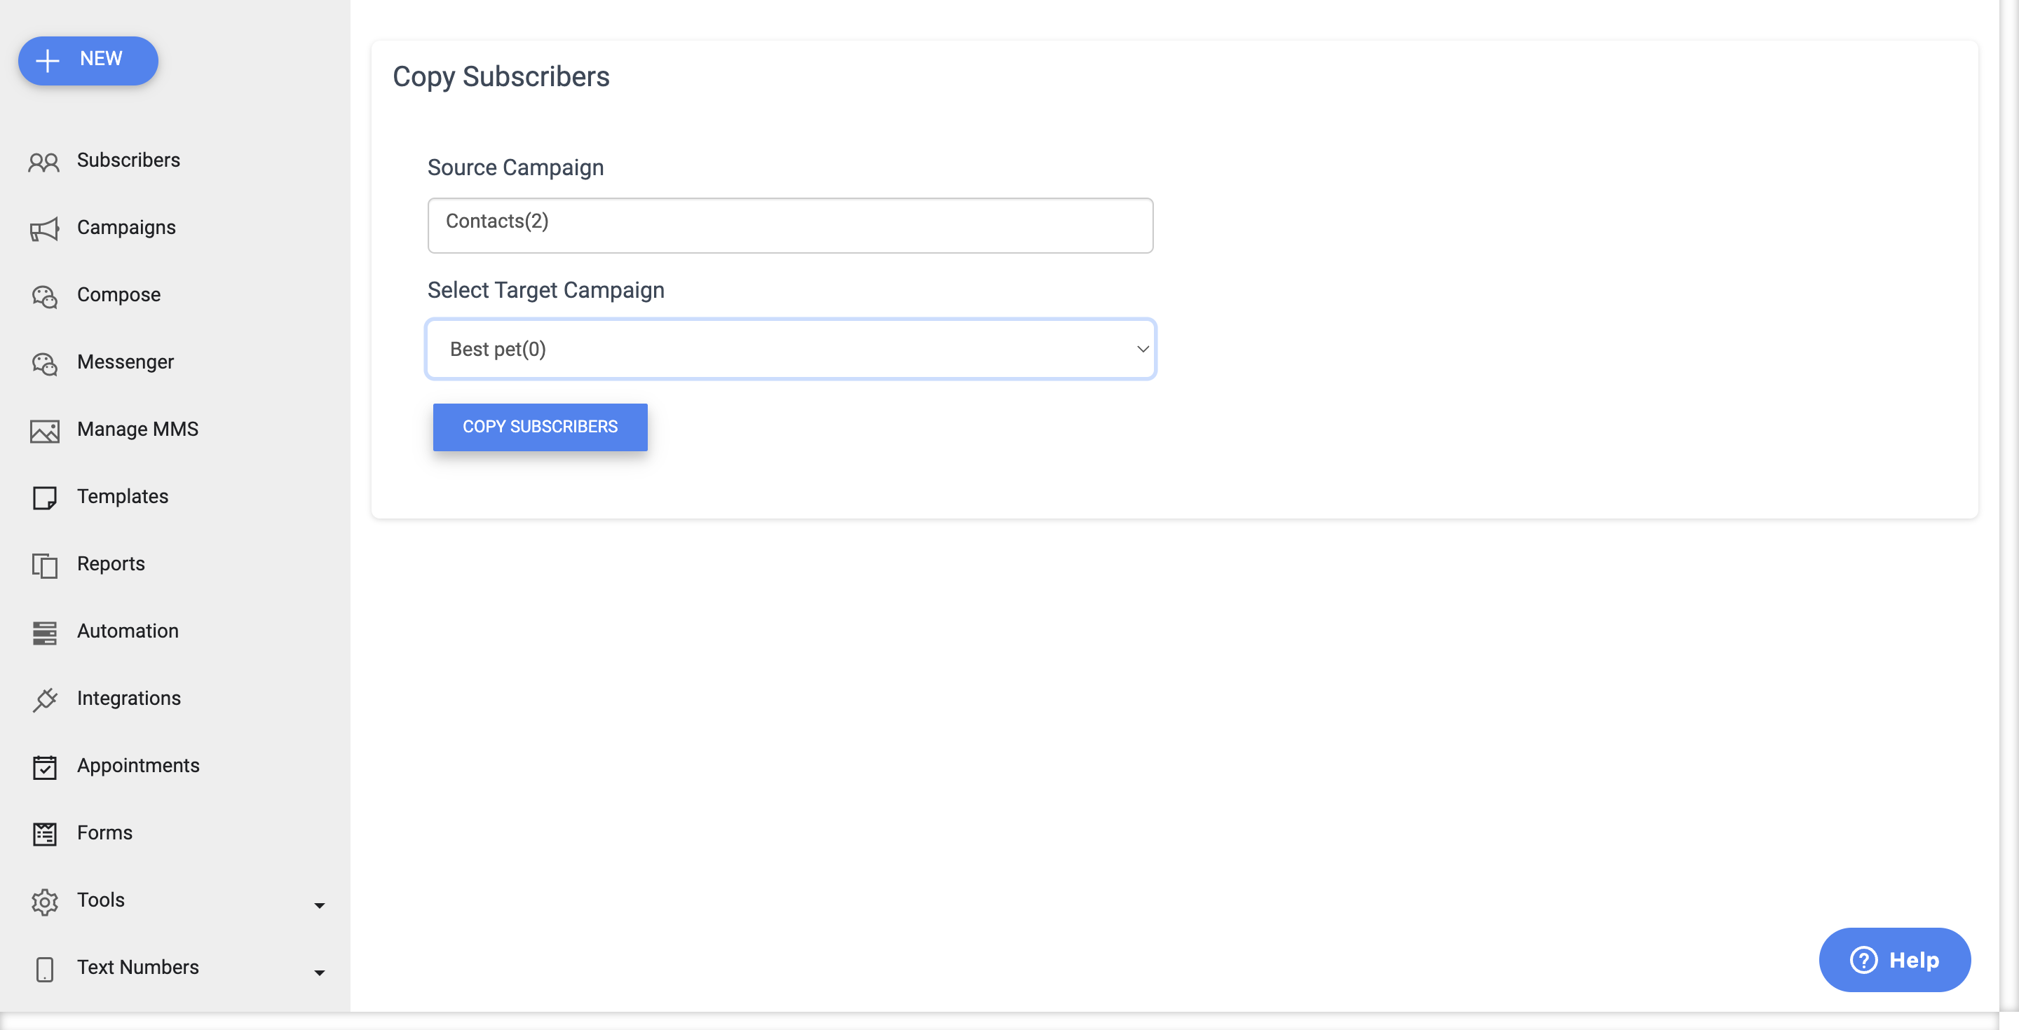Expand the Tools submenu arrow
This screenshot has height=1030, width=2019.
pyautogui.click(x=319, y=905)
